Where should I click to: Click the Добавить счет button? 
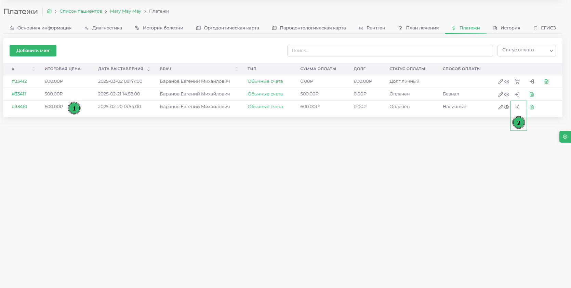(x=33, y=51)
